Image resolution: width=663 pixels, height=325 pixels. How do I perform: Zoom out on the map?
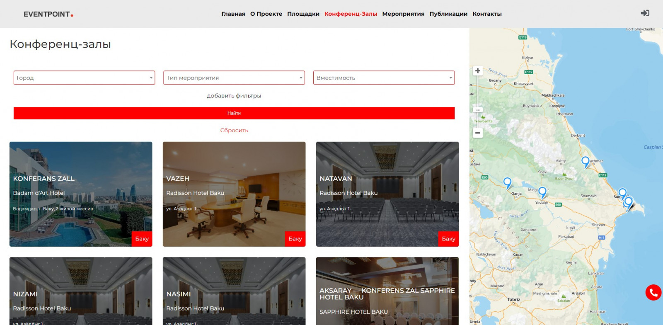[478, 133]
